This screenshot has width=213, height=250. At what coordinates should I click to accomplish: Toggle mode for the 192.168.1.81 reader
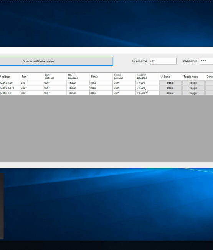pos(193,93)
